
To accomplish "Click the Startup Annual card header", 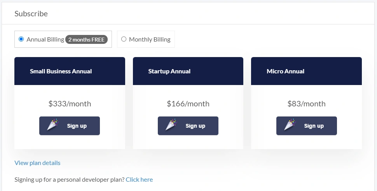I will click(x=188, y=71).
